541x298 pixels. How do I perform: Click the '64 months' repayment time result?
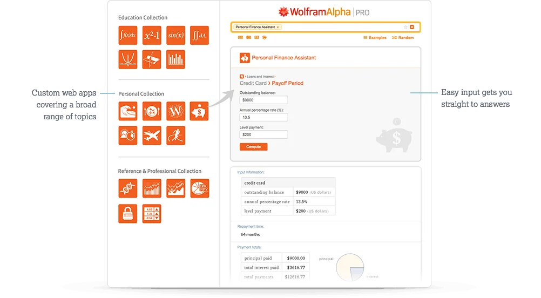pyautogui.click(x=250, y=234)
